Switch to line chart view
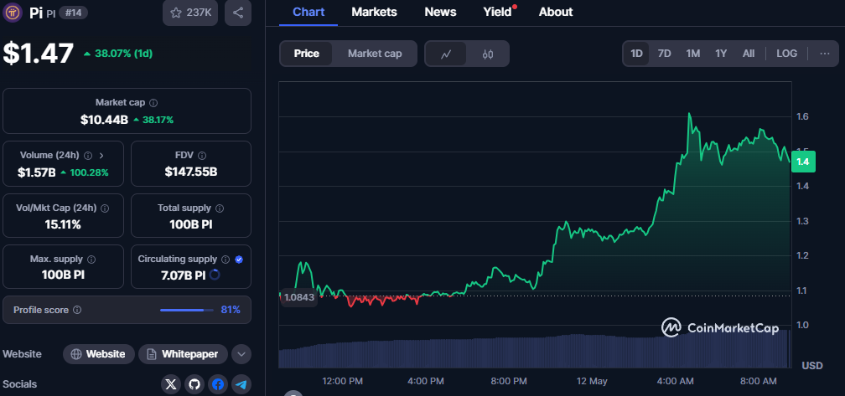 click(x=446, y=54)
